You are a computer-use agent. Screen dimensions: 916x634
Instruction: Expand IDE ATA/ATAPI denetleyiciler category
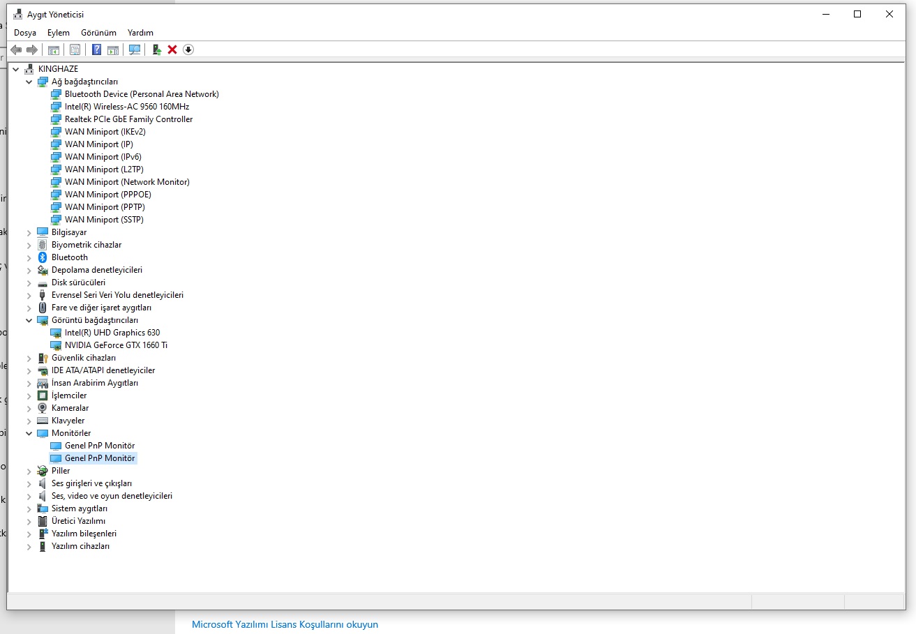click(29, 370)
